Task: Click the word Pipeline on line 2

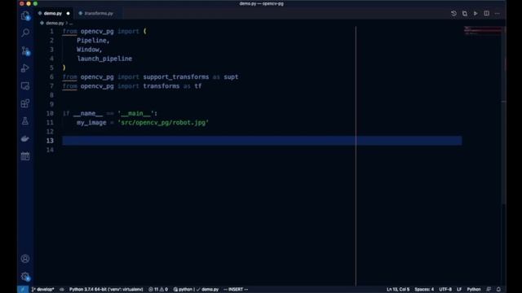Action: (x=91, y=41)
